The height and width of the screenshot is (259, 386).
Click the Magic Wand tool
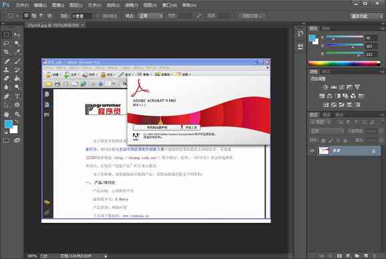coord(17,43)
